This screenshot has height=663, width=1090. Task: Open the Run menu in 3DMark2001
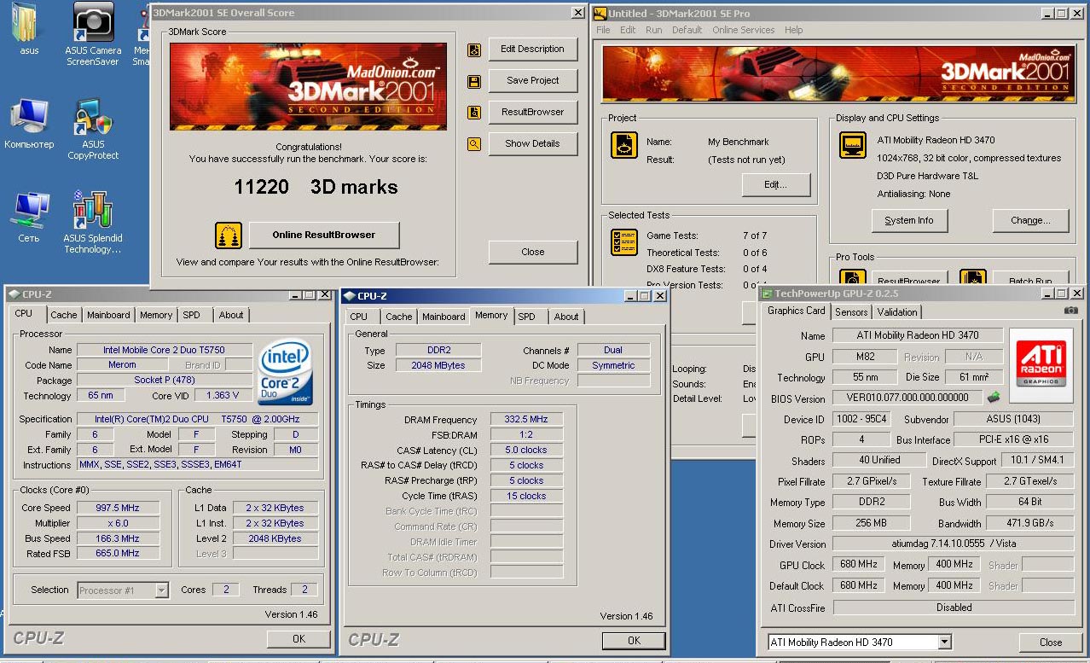click(653, 30)
